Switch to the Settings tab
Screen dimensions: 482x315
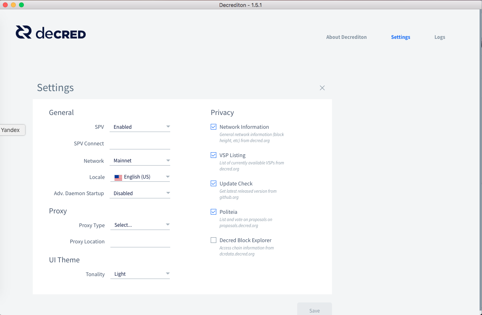click(401, 37)
